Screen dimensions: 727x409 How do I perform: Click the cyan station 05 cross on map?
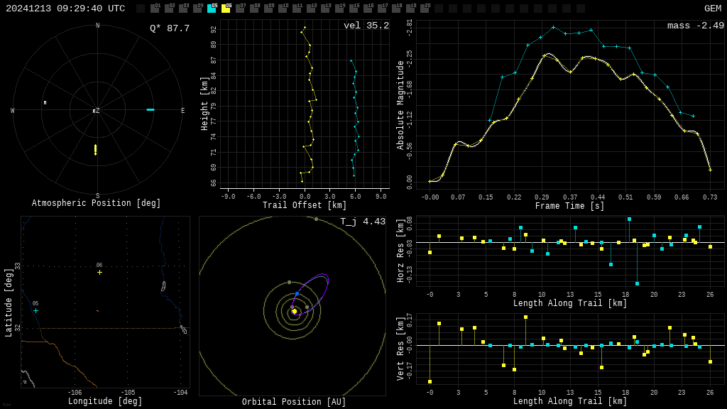click(x=35, y=310)
